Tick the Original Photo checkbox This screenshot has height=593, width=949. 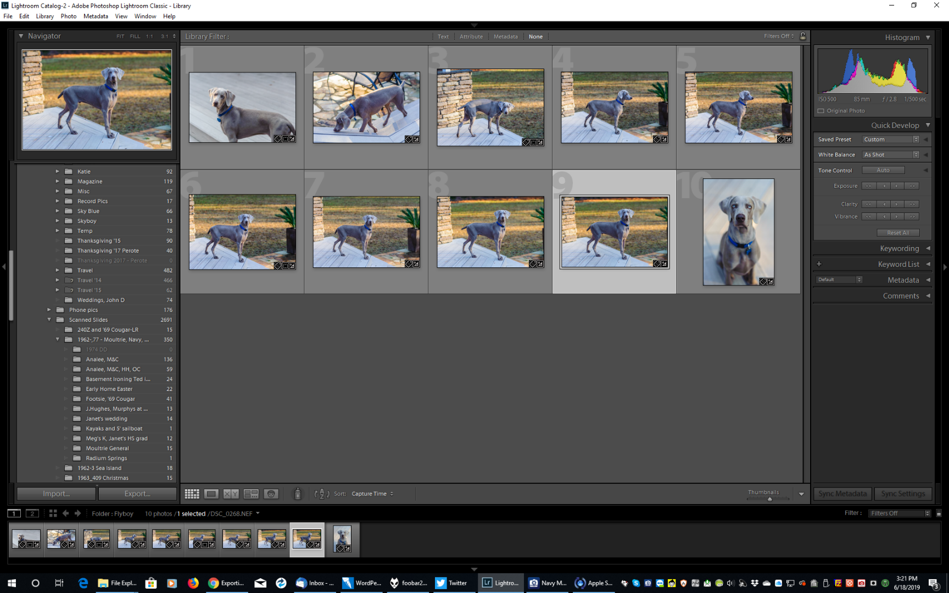[x=821, y=111]
